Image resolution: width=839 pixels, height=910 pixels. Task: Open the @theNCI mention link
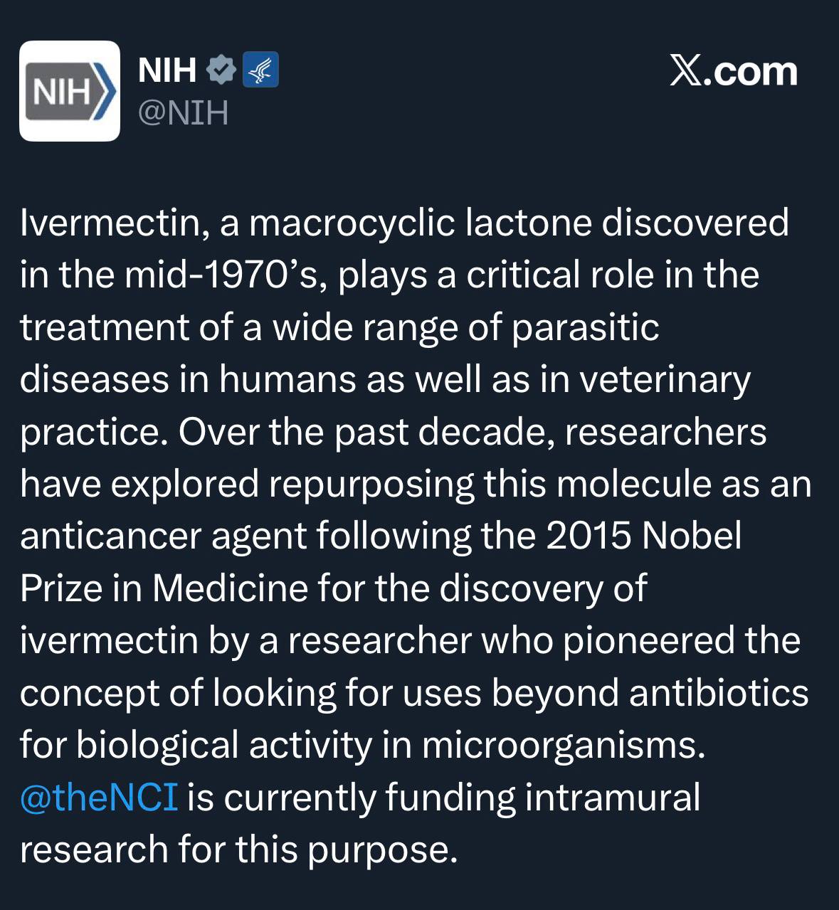click(x=99, y=797)
